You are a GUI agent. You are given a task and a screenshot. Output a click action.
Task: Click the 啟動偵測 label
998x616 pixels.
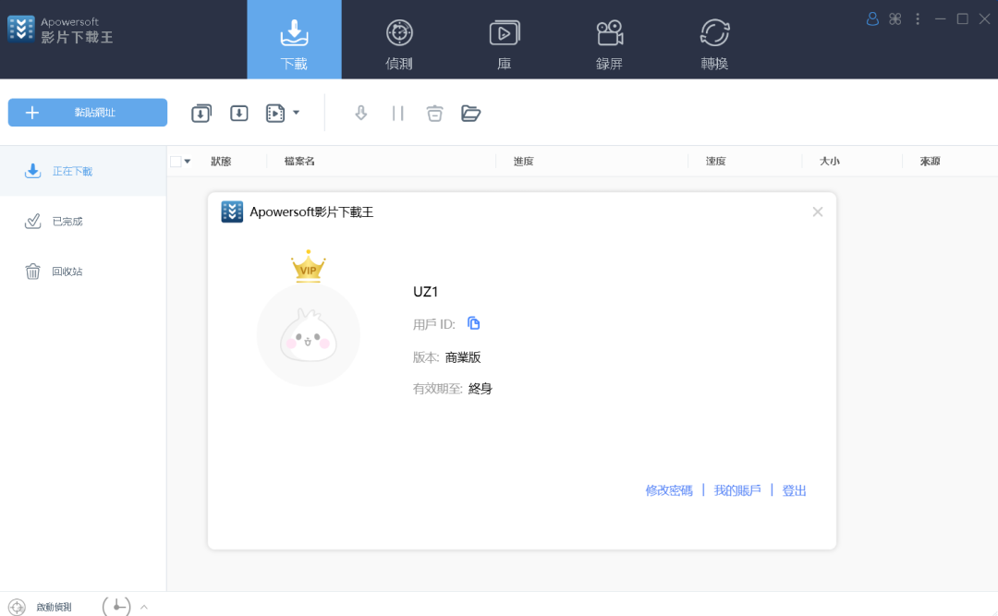click(x=55, y=607)
